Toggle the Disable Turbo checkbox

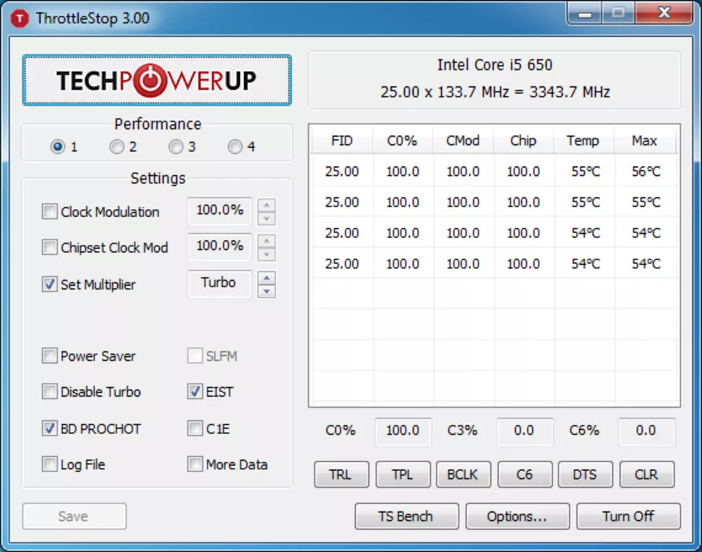[x=49, y=392]
